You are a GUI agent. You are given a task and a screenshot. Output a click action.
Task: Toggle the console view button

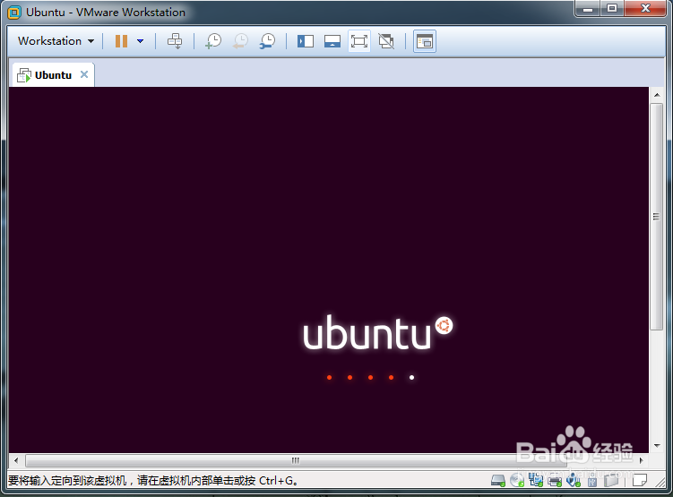coord(425,41)
